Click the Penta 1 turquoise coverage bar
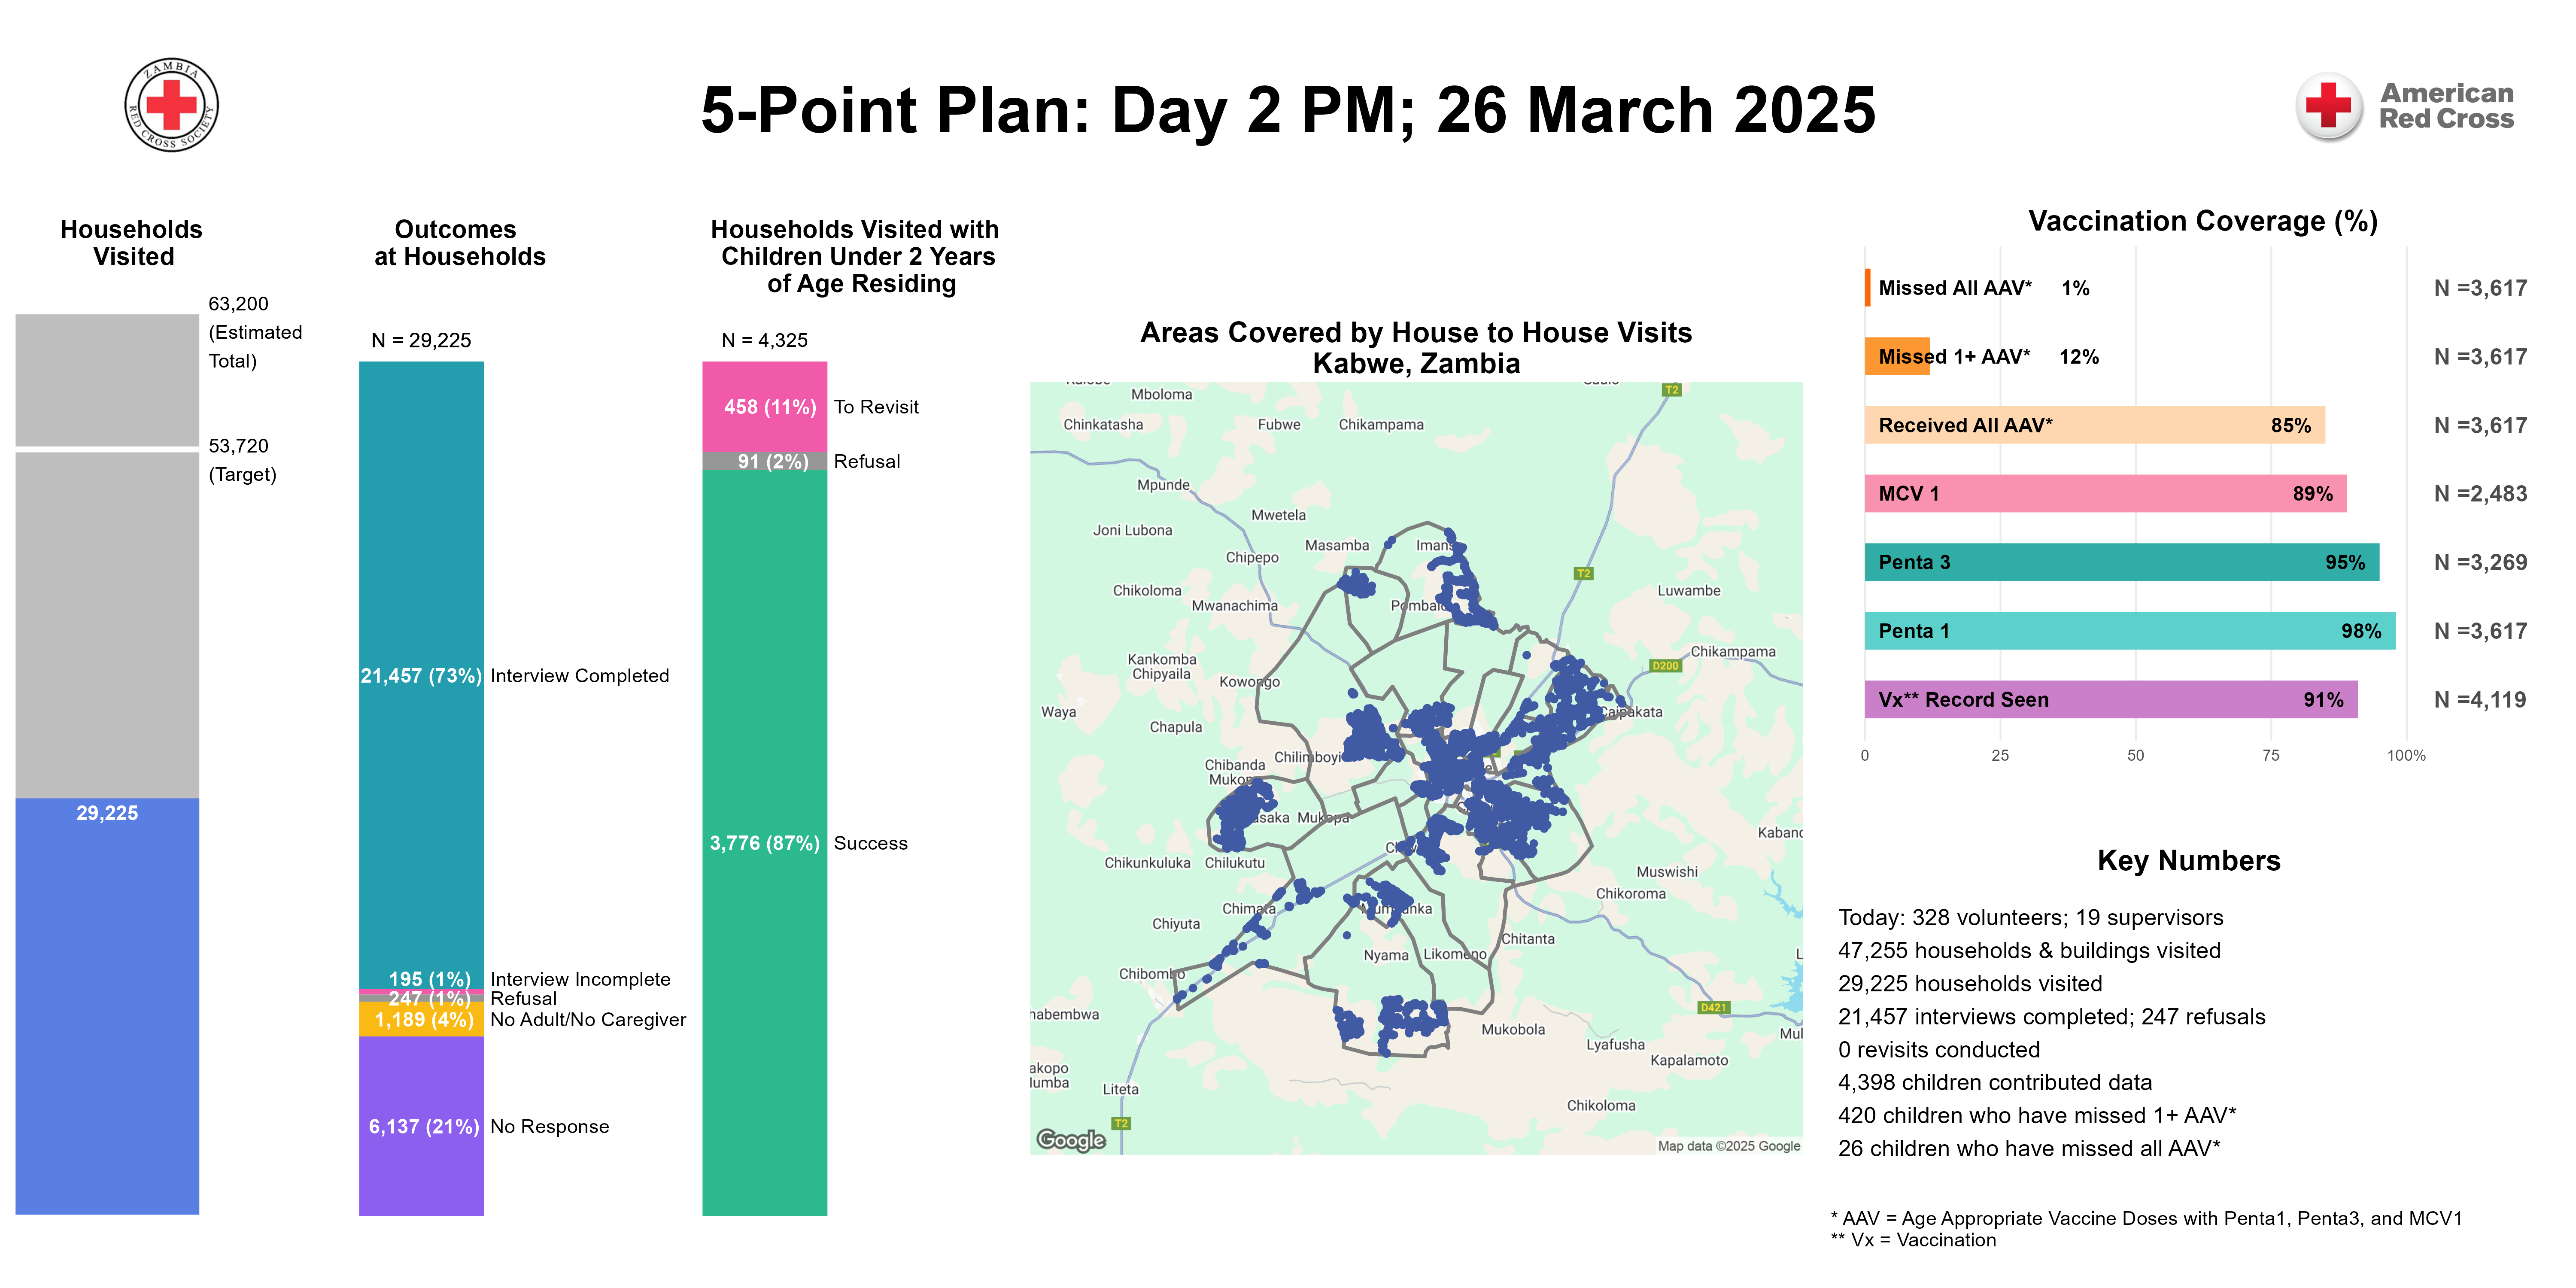 click(2129, 631)
